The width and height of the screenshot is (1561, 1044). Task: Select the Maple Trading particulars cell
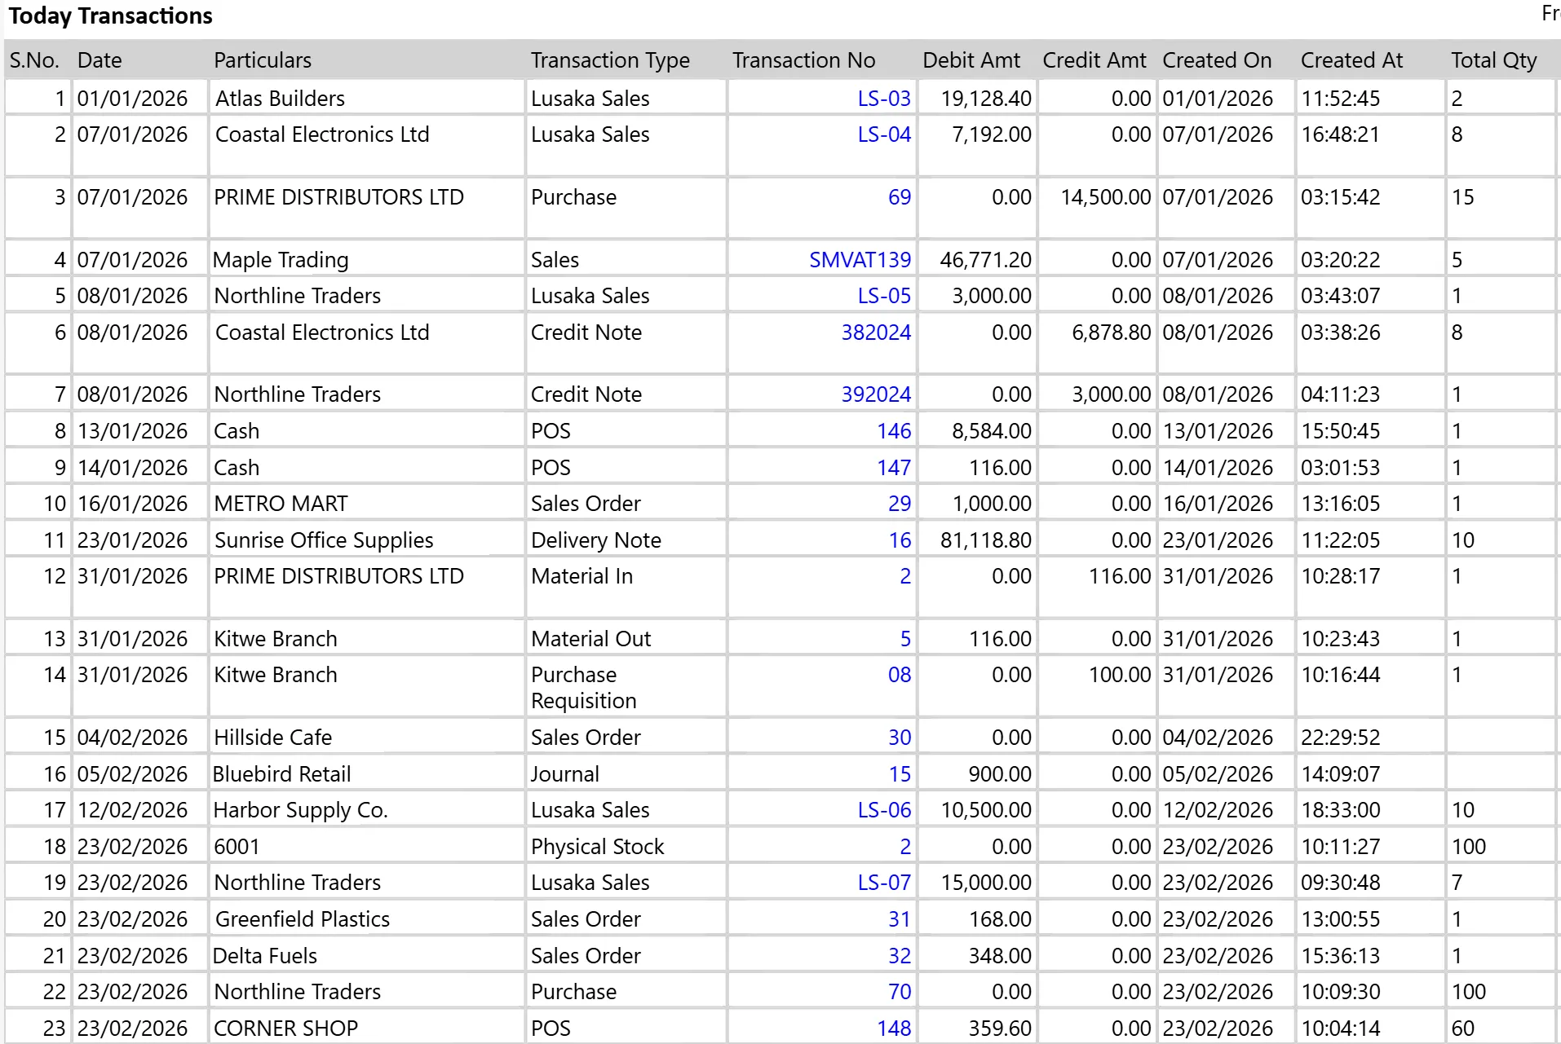366,260
